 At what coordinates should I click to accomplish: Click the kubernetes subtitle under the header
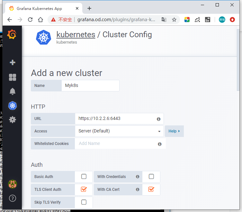pyautogui.click(x=67, y=42)
